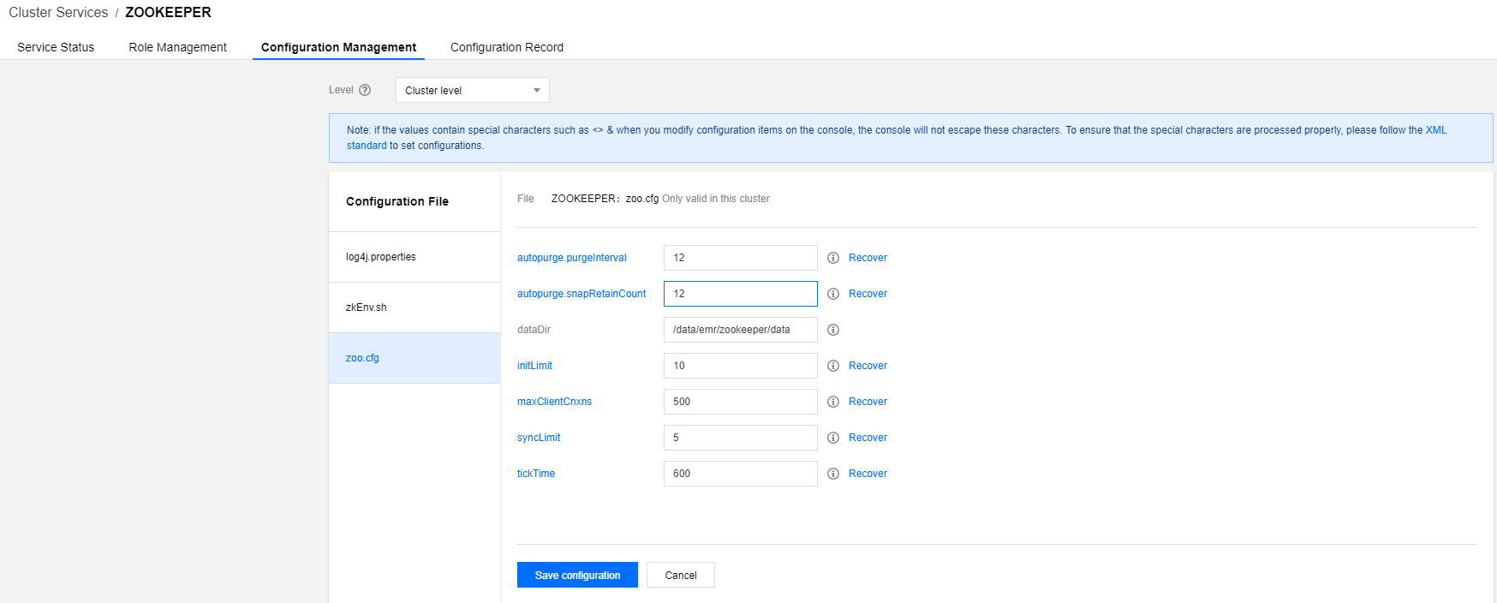The height and width of the screenshot is (603, 1497).
Task: Switch to the Role Management tab
Action: point(177,47)
